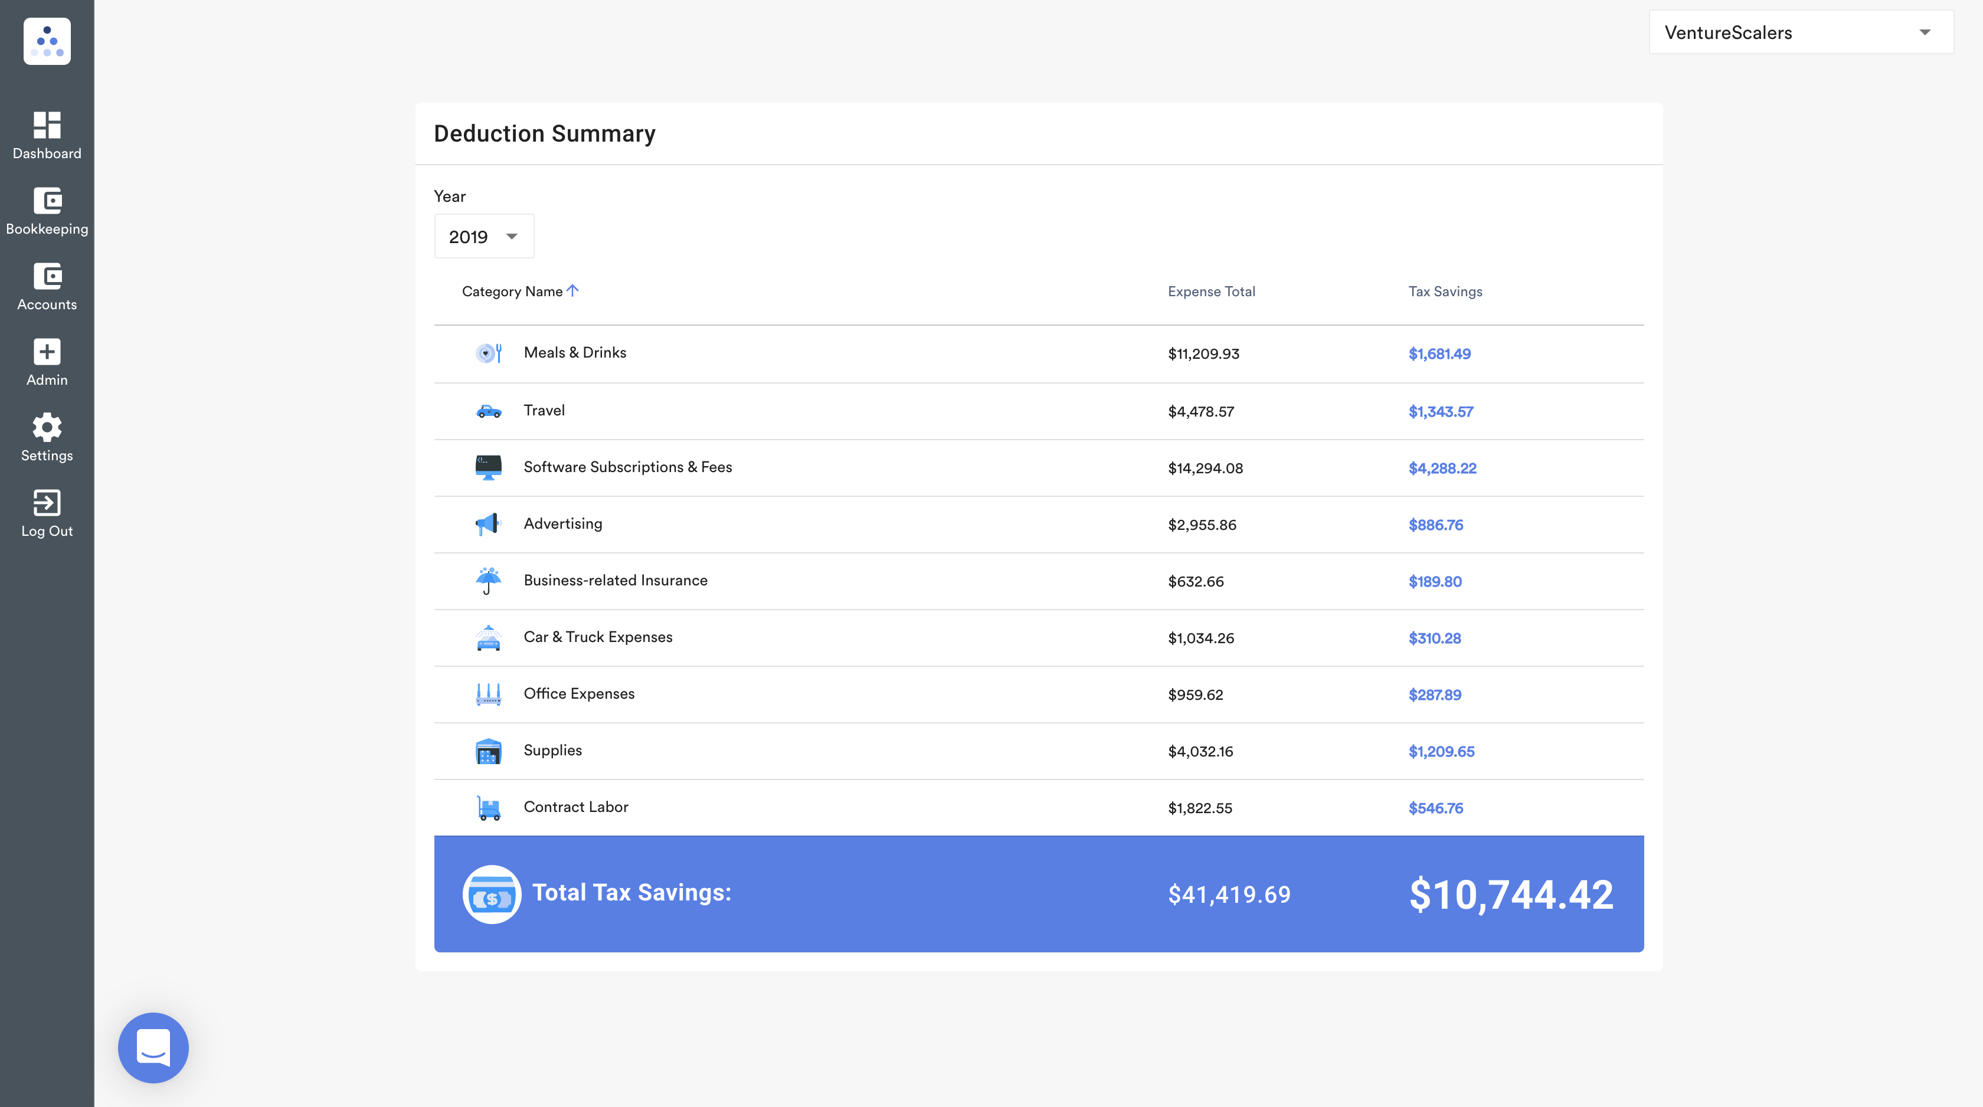Click the Expense Total column header
The height and width of the screenshot is (1107, 1983).
pyautogui.click(x=1211, y=292)
